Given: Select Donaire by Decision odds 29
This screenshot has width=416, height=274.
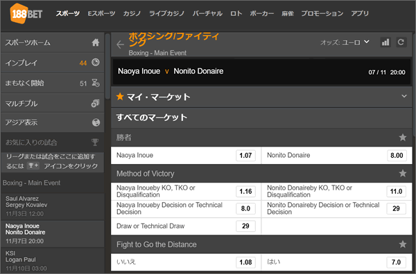Looking at the screenshot, I should [x=397, y=208].
